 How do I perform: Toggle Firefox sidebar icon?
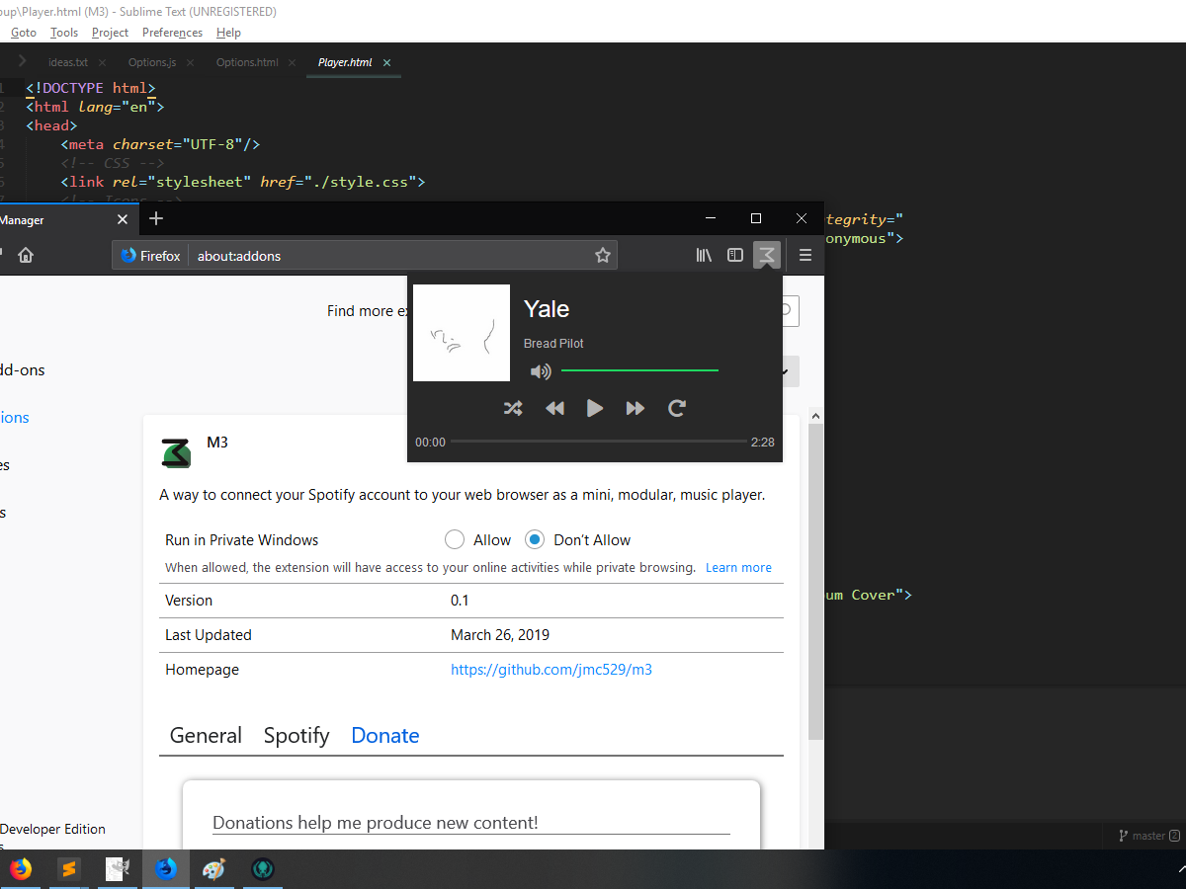coord(734,255)
